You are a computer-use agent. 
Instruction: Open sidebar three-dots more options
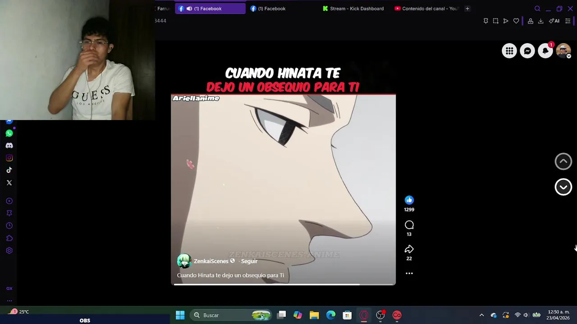[x=9, y=301]
